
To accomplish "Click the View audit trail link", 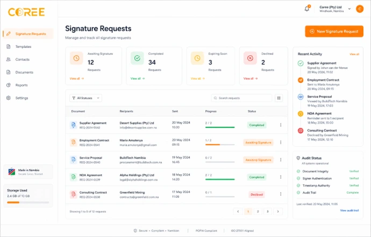I will tap(349, 210).
